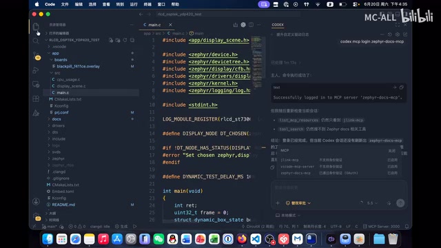Open Source Control view with badge
The height and width of the screenshot is (248, 441).
[x=36, y=56]
